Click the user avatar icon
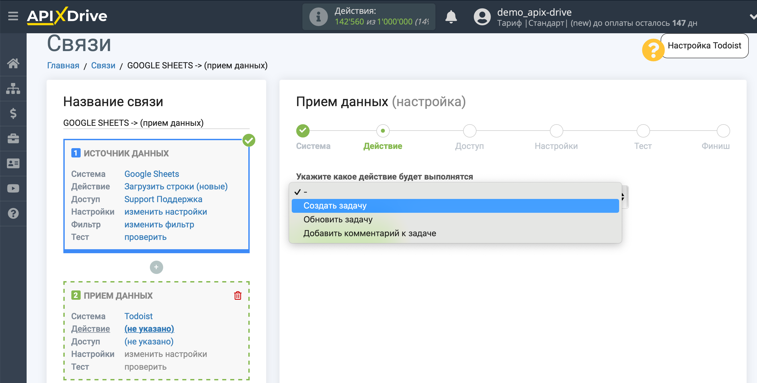Screen dimensions: 757x383 (x=482, y=17)
